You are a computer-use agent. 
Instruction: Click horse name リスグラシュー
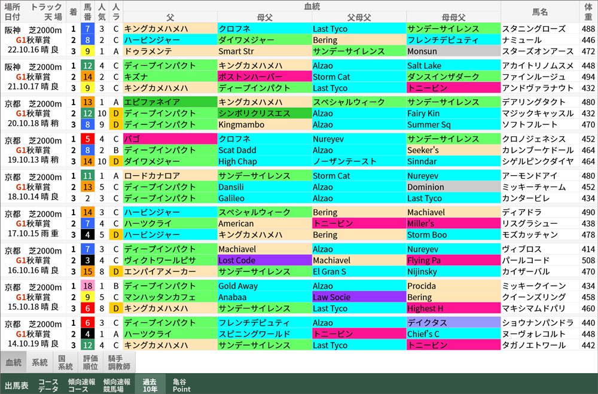(x=529, y=224)
